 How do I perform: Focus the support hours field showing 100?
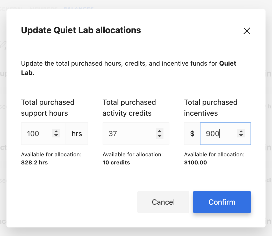(43, 134)
